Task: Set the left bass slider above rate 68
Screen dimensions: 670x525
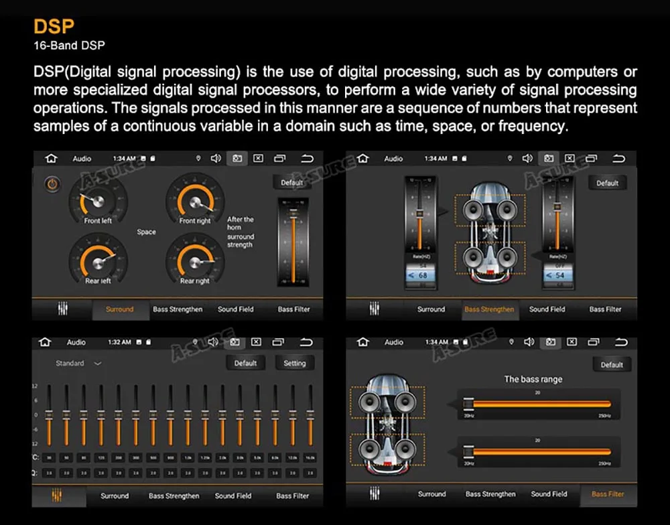Action: pyautogui.click(x=420, y=214)
